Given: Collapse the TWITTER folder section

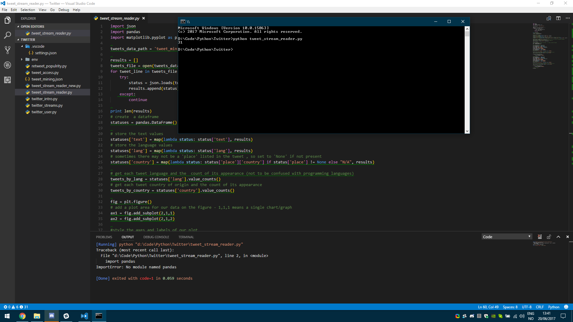Looking at the screenshot, I should [53, 40].
